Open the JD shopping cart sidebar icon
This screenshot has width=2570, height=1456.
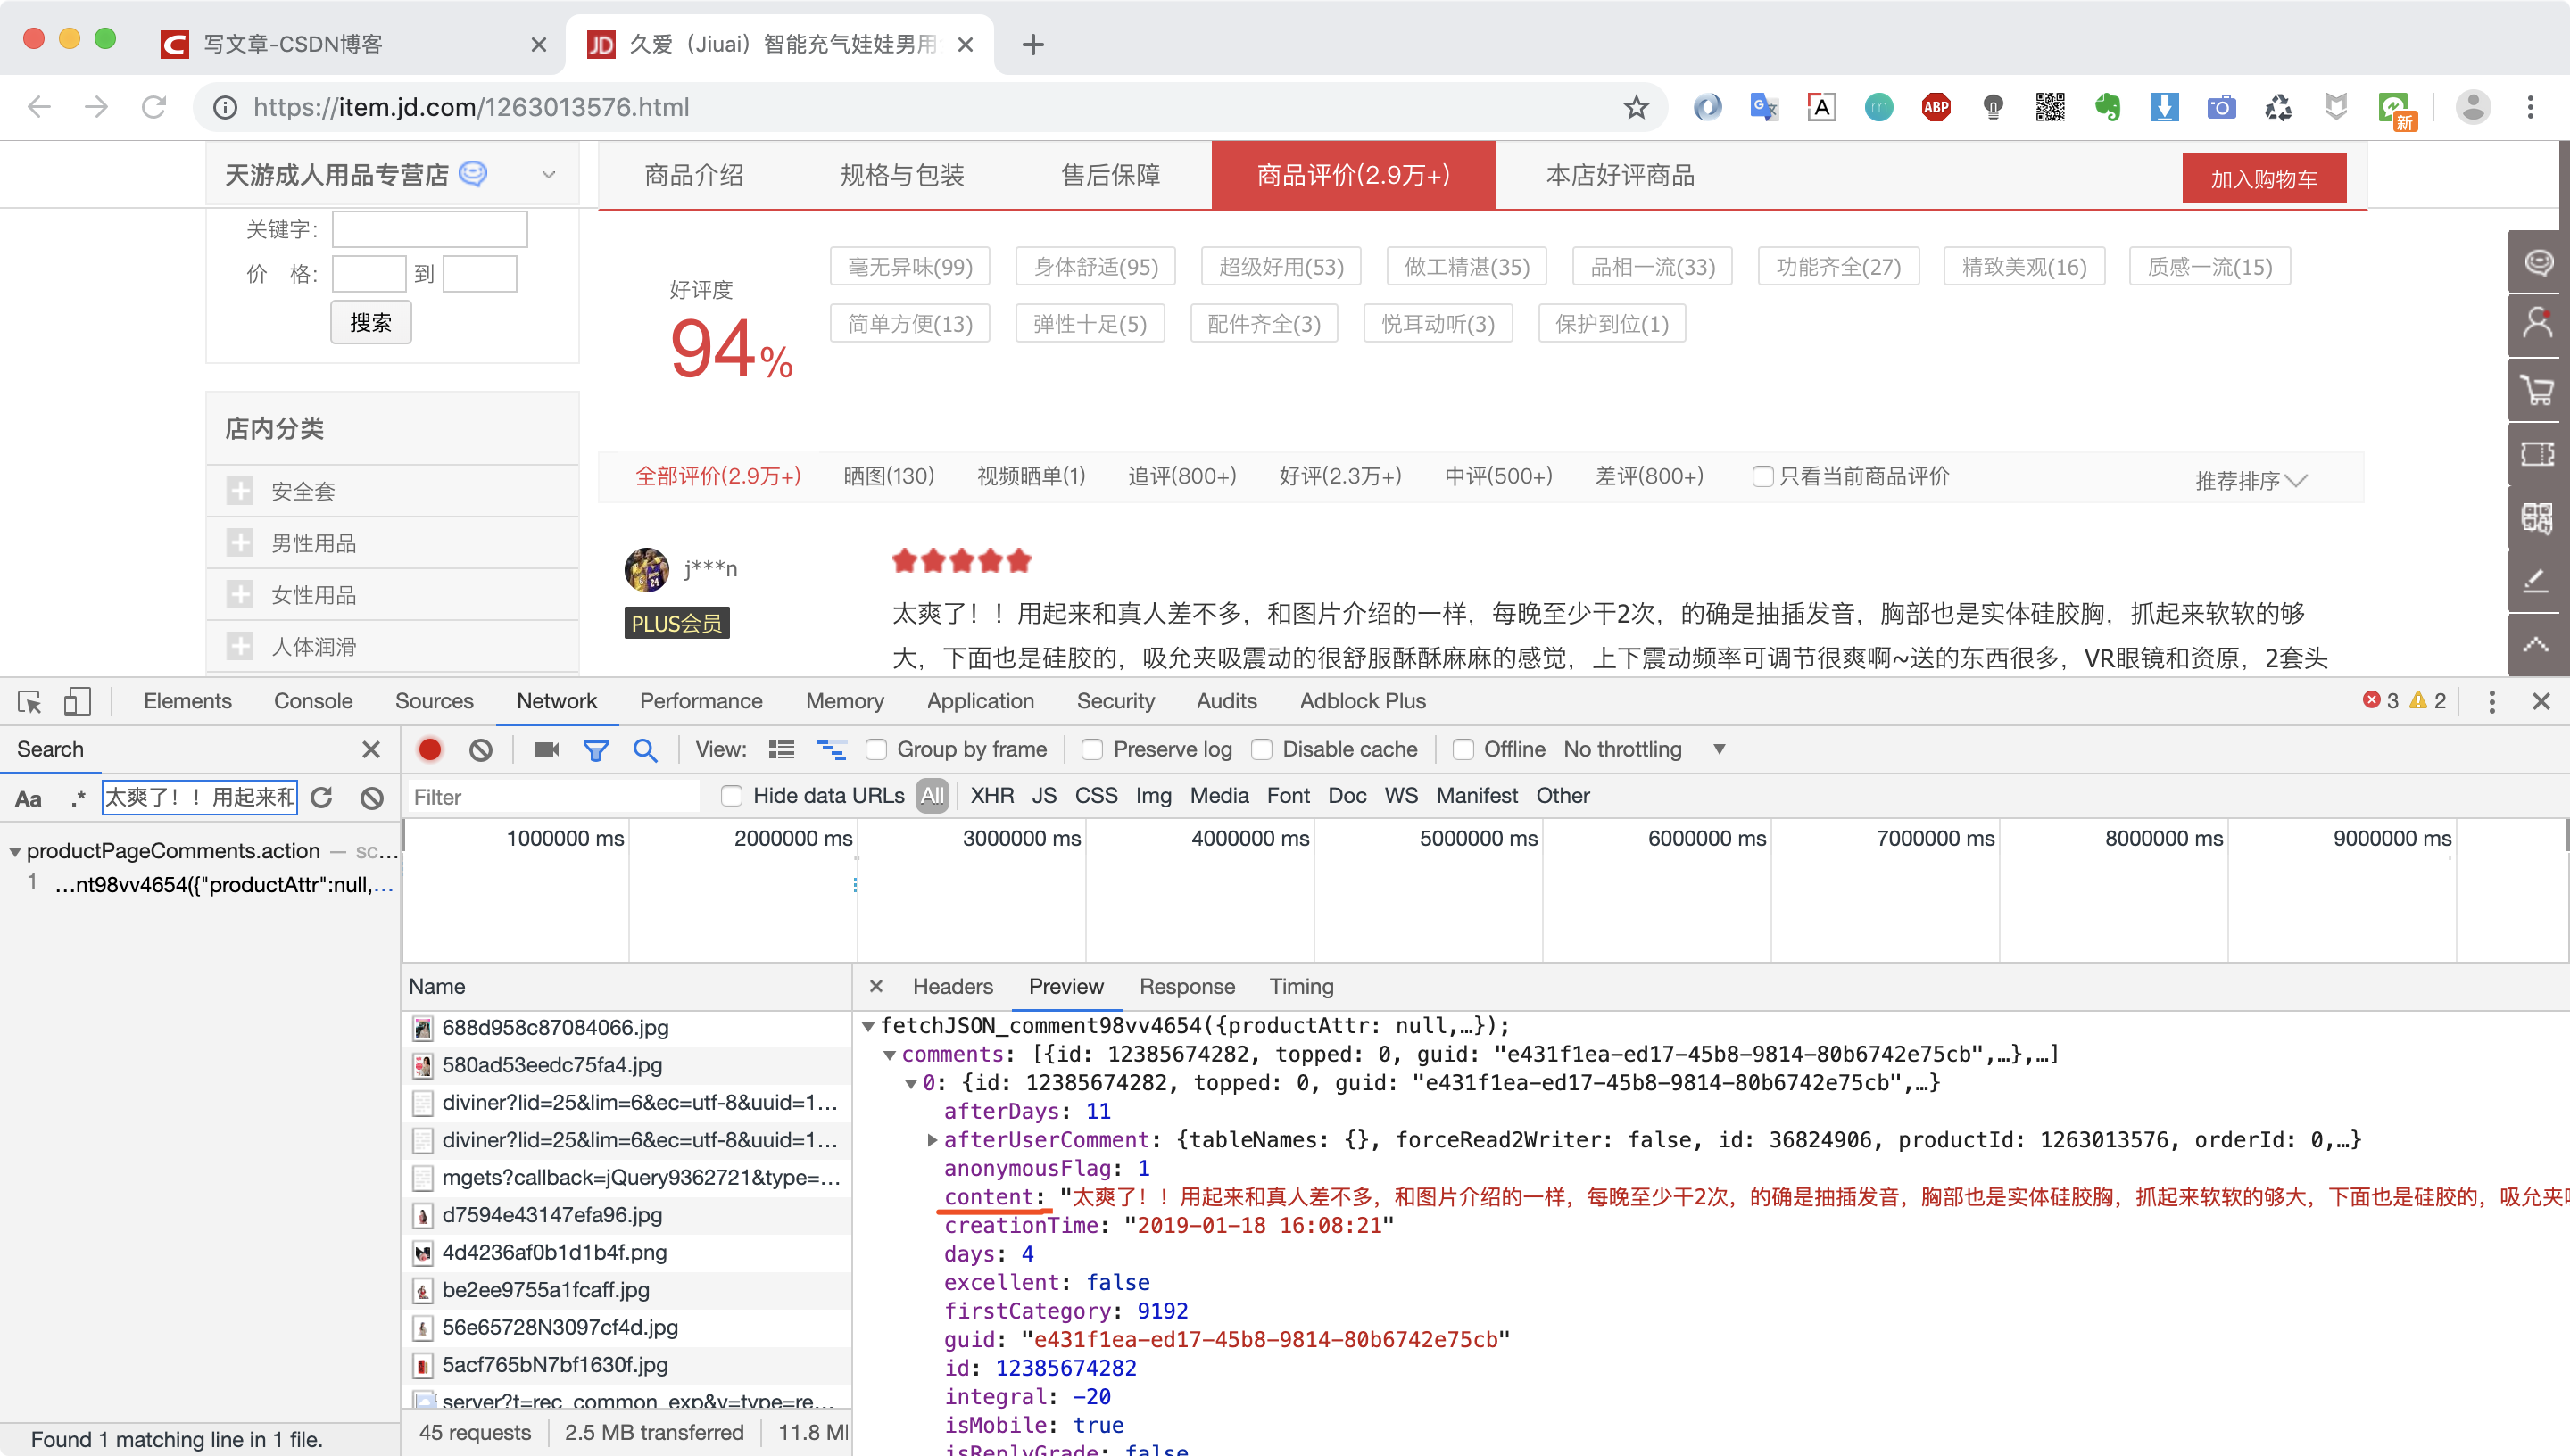pos(2537,390)
